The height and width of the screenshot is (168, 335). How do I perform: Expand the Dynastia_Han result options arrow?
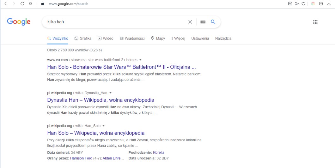[111, 93]
